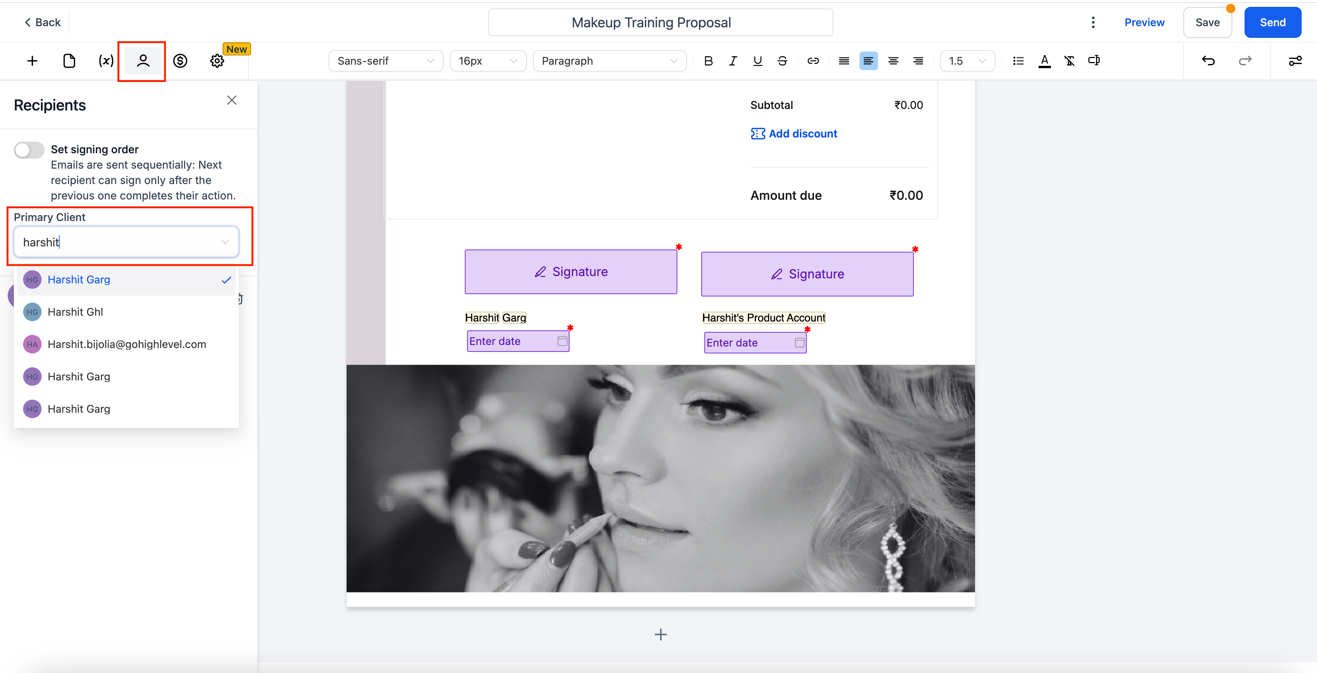Select the justify text alignment button

[844, 61]
